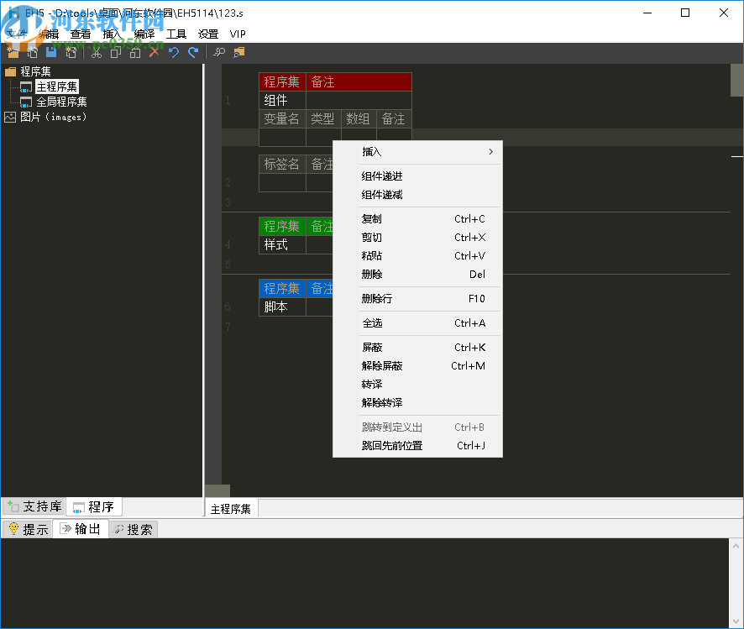Open the 工具 menu
This screenshot has width=744, height=629.
[176, 34]
